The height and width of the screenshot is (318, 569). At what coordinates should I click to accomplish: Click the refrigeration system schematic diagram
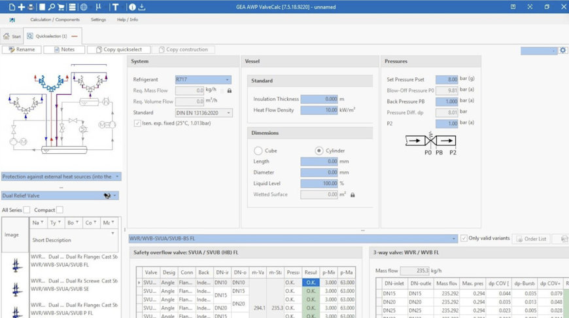coord(61,110)
